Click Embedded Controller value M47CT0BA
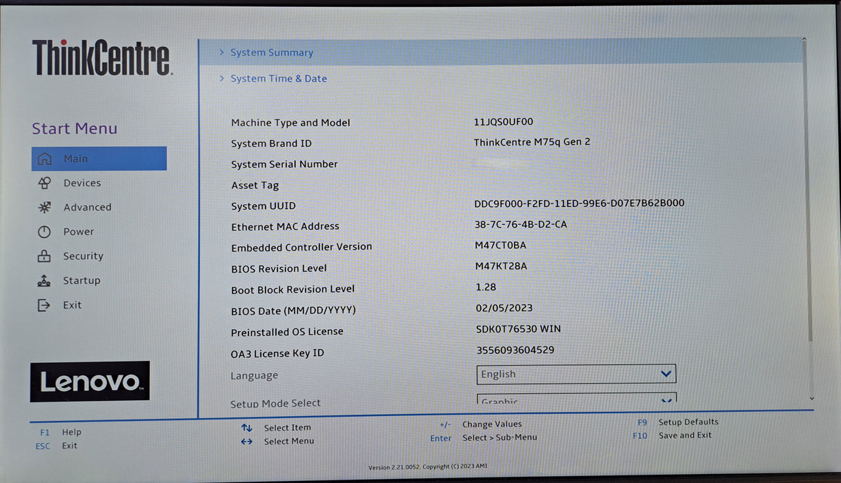This screenshot has height=483, width=841. click(501, 245)
